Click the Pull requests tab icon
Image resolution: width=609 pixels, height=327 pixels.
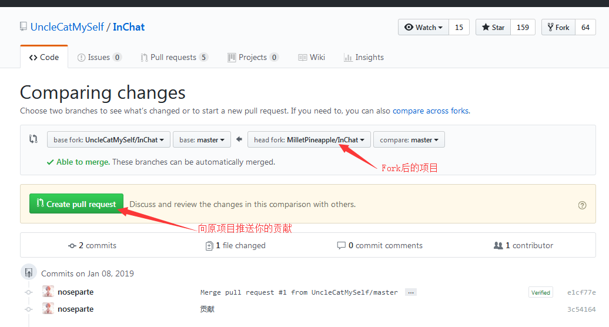click(144, 58)
